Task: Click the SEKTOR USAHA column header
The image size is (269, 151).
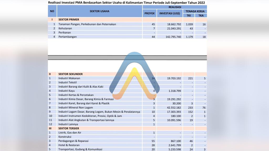Action: tap(99, 11)
